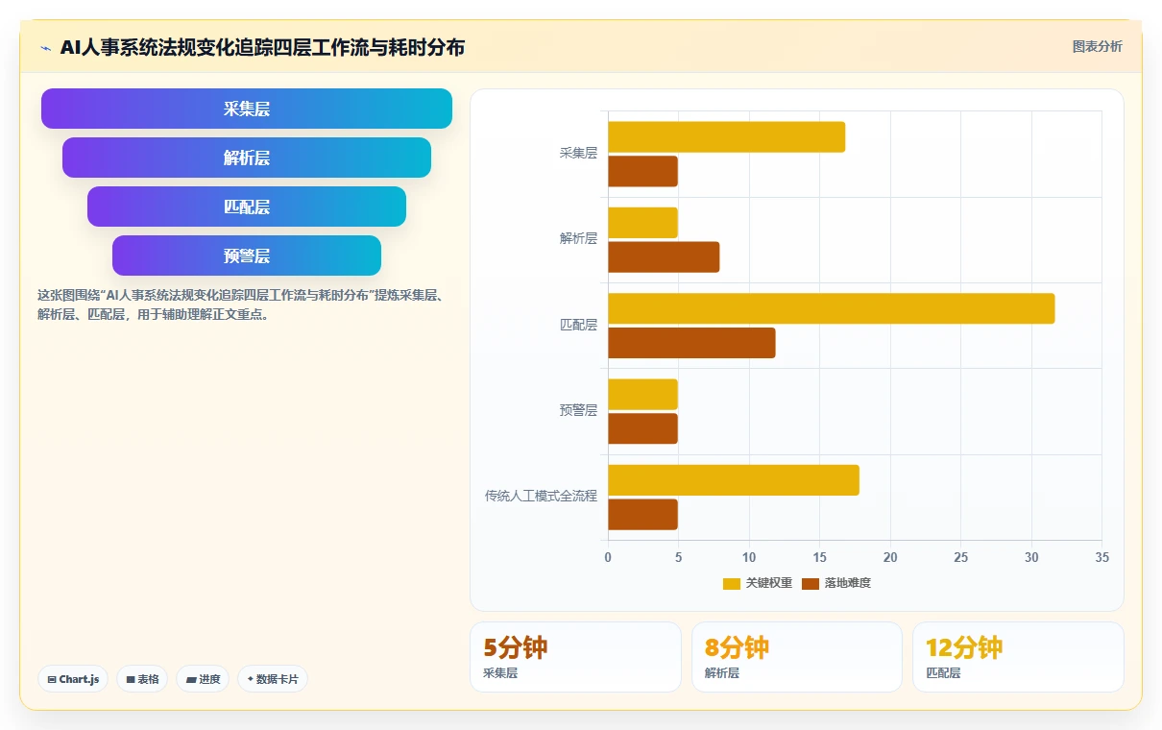Click the 采集层 y-axis label
This screenshot has height=730, width=1162.
point(578,153)
